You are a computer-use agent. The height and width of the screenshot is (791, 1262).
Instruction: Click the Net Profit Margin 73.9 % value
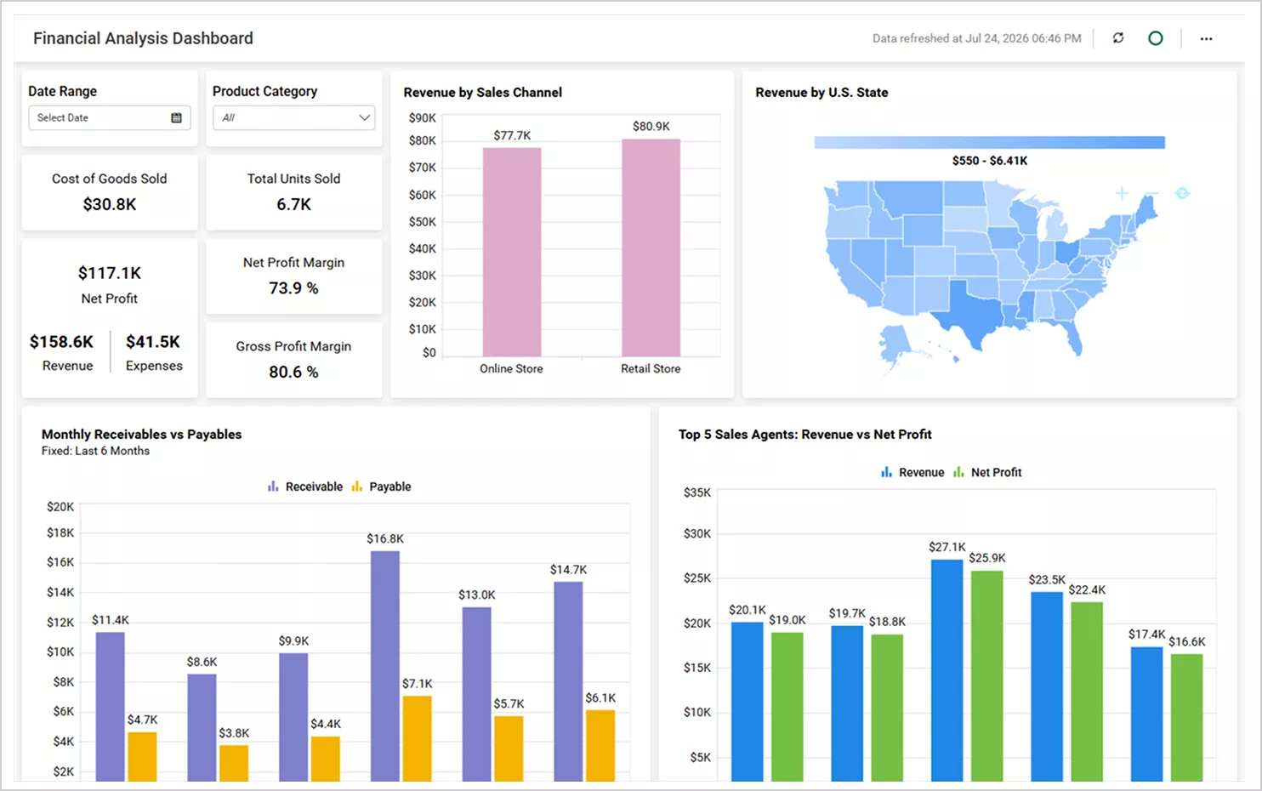pyautogui.click(x=293, y=288)
